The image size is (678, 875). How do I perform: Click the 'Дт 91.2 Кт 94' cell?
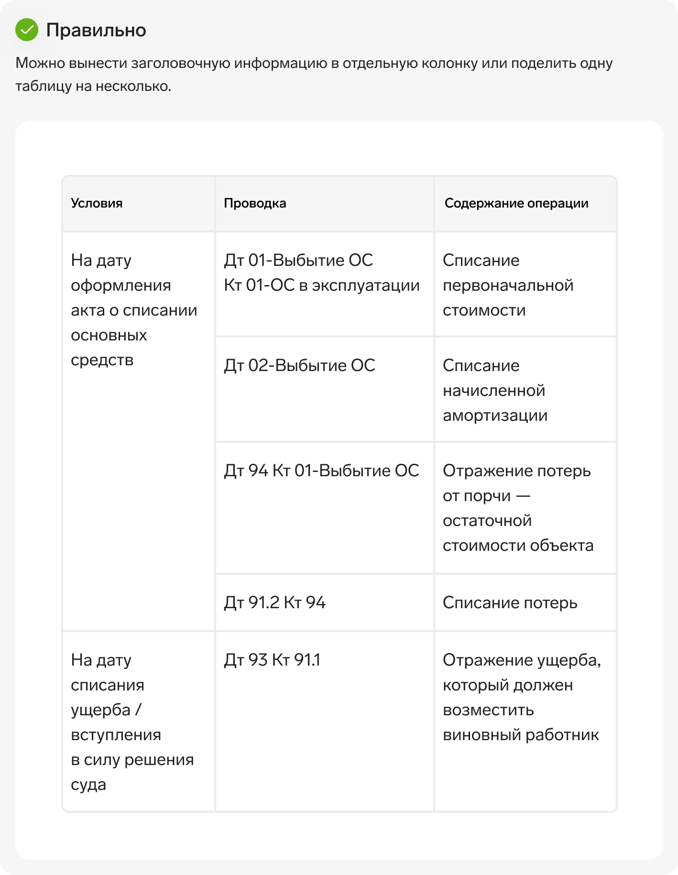point(324,603)
